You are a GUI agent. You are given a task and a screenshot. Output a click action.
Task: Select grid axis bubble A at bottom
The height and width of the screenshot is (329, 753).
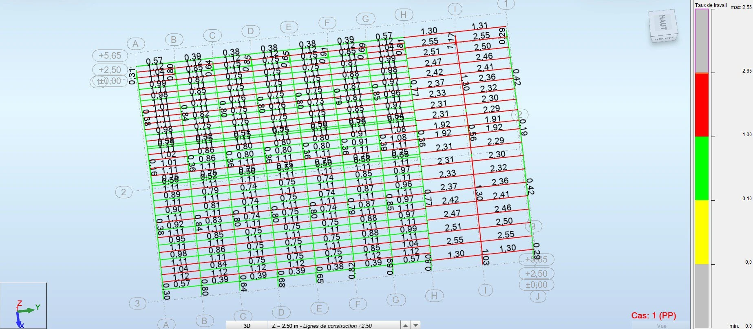pos(166,325)
